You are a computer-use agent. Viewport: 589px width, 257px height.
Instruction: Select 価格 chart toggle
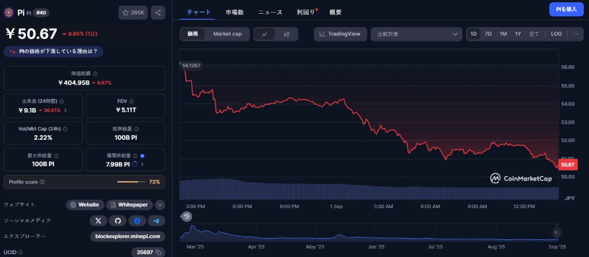click(x=193, y=34)
